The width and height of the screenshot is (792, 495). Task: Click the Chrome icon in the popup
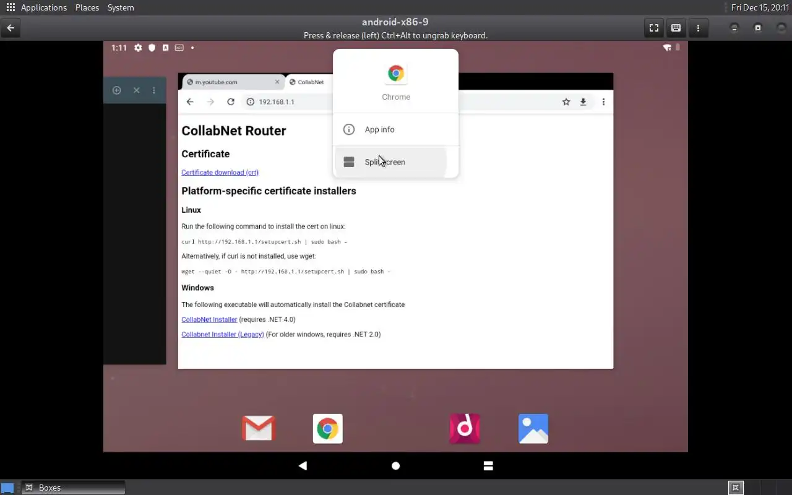coord(396,74)
